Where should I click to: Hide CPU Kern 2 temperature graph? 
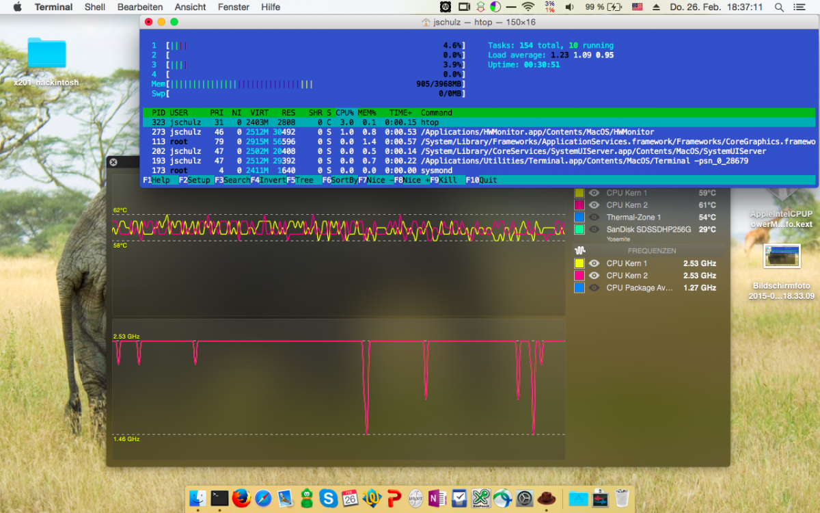click(x=594, y=205)
